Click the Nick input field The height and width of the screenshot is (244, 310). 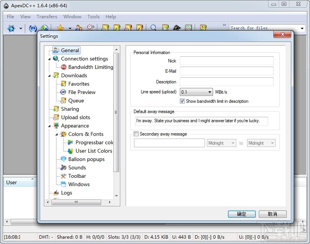pyautogui.click(x=226, y=61)
